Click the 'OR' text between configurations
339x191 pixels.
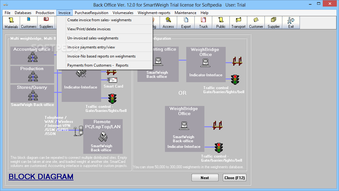point(182,93)
